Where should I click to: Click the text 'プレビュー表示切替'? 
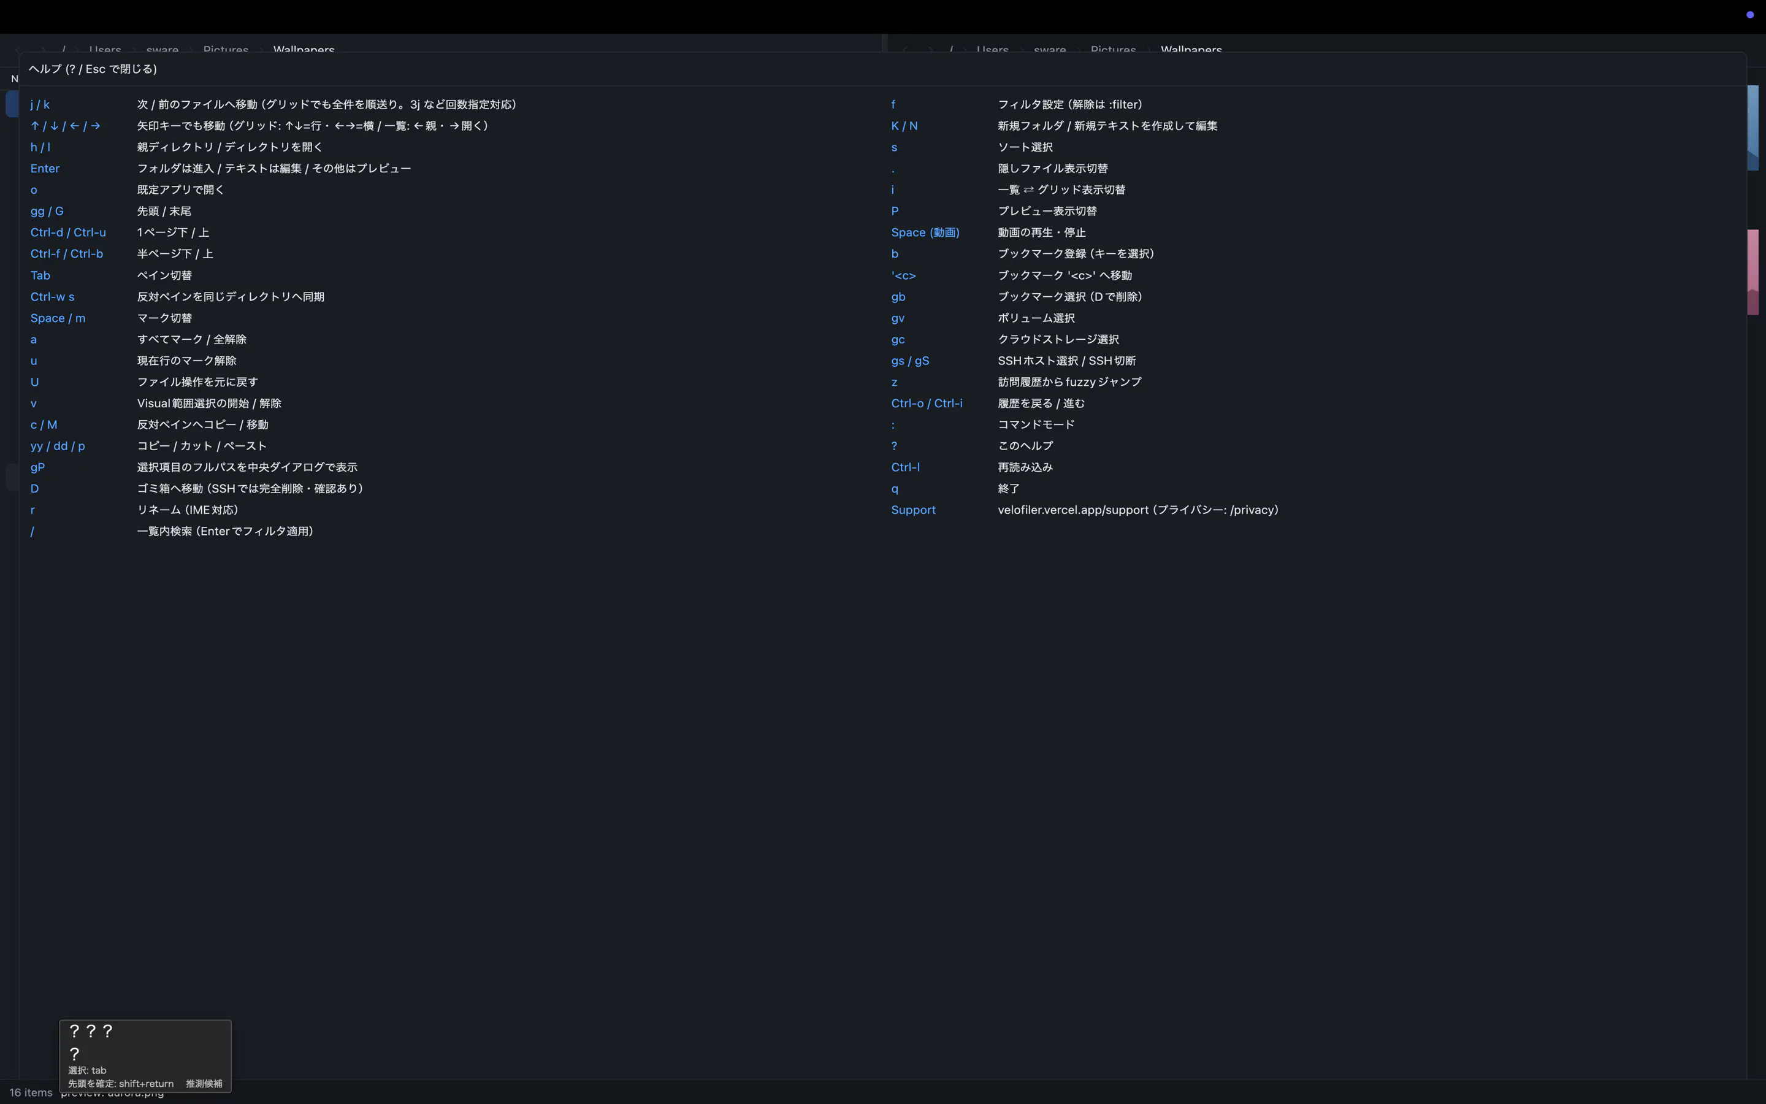(x=1047, y=211)
